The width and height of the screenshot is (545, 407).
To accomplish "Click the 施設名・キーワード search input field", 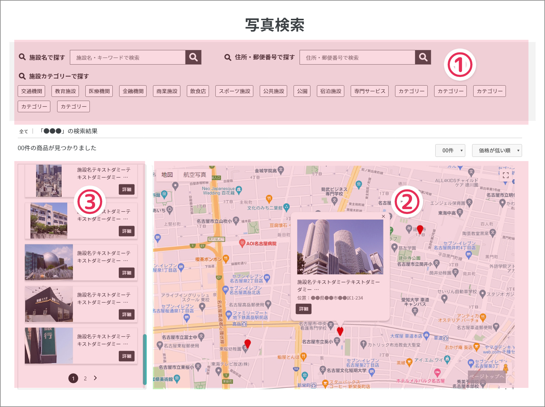I will (x=127, y=57).
